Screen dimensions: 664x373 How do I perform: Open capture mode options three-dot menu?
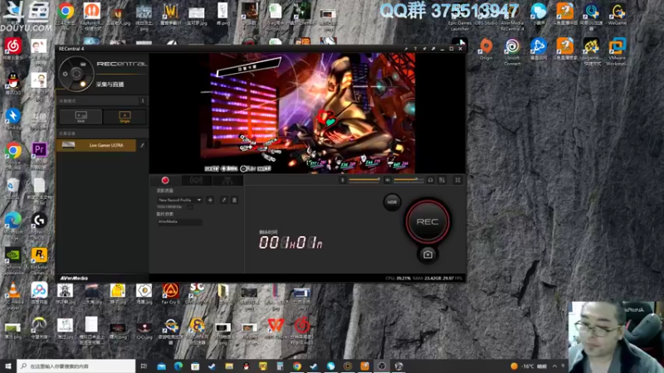click(143, 101)
